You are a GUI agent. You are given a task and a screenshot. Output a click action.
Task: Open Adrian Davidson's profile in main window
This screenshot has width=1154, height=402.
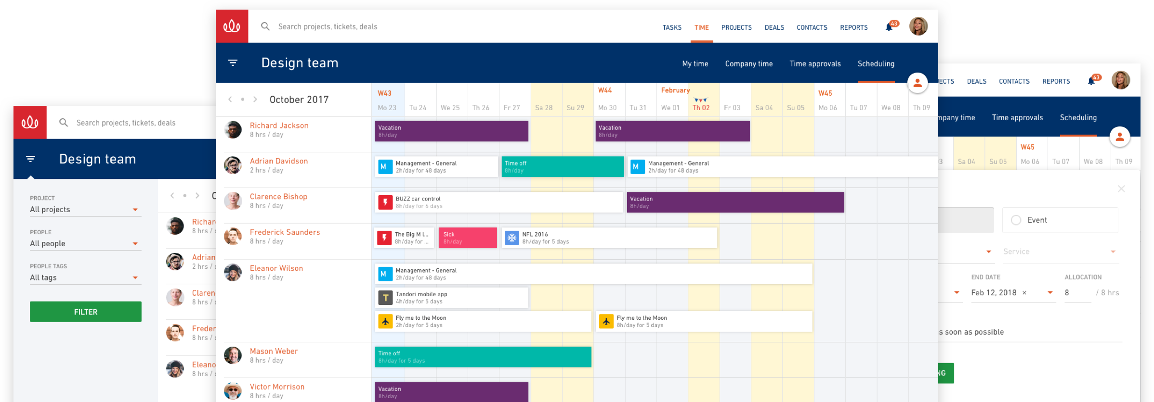tap(279, 161)
